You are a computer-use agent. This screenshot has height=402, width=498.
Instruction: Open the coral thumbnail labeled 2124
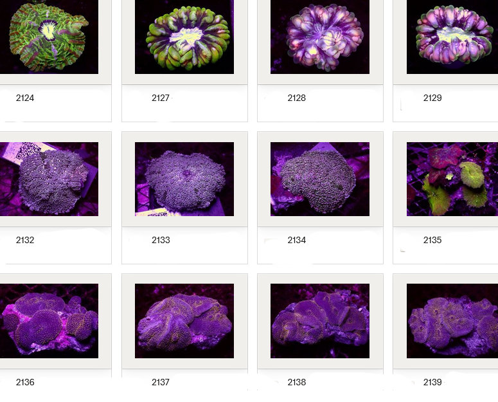tap(49, 37)
